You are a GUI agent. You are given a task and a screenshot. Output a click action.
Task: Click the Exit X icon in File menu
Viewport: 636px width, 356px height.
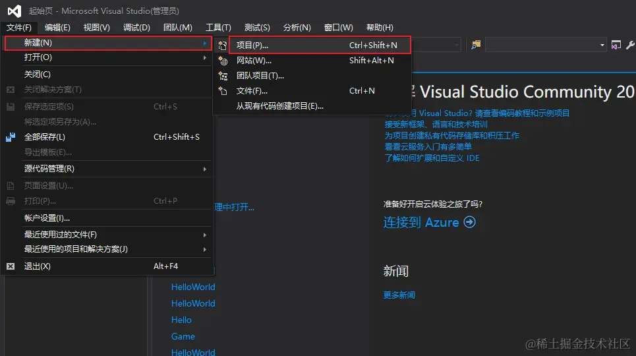(x=11, y=266)
